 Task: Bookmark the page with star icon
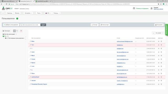click(x=161, y=4)
